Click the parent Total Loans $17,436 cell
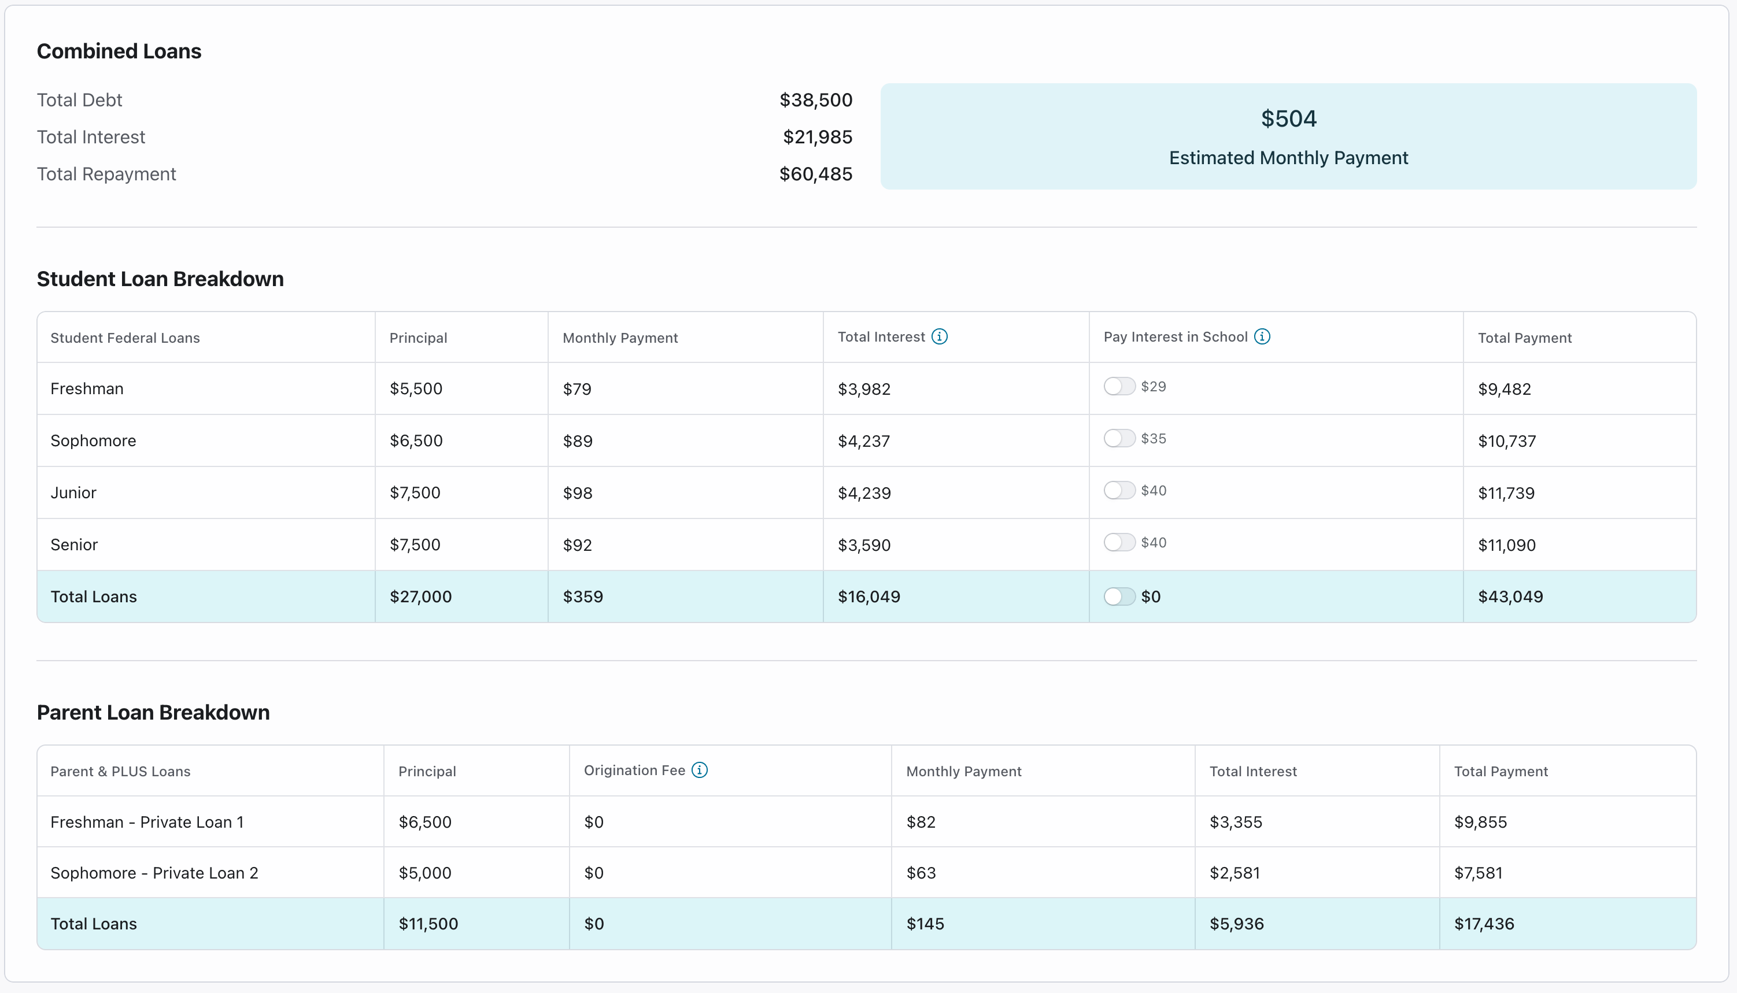 1484,924
